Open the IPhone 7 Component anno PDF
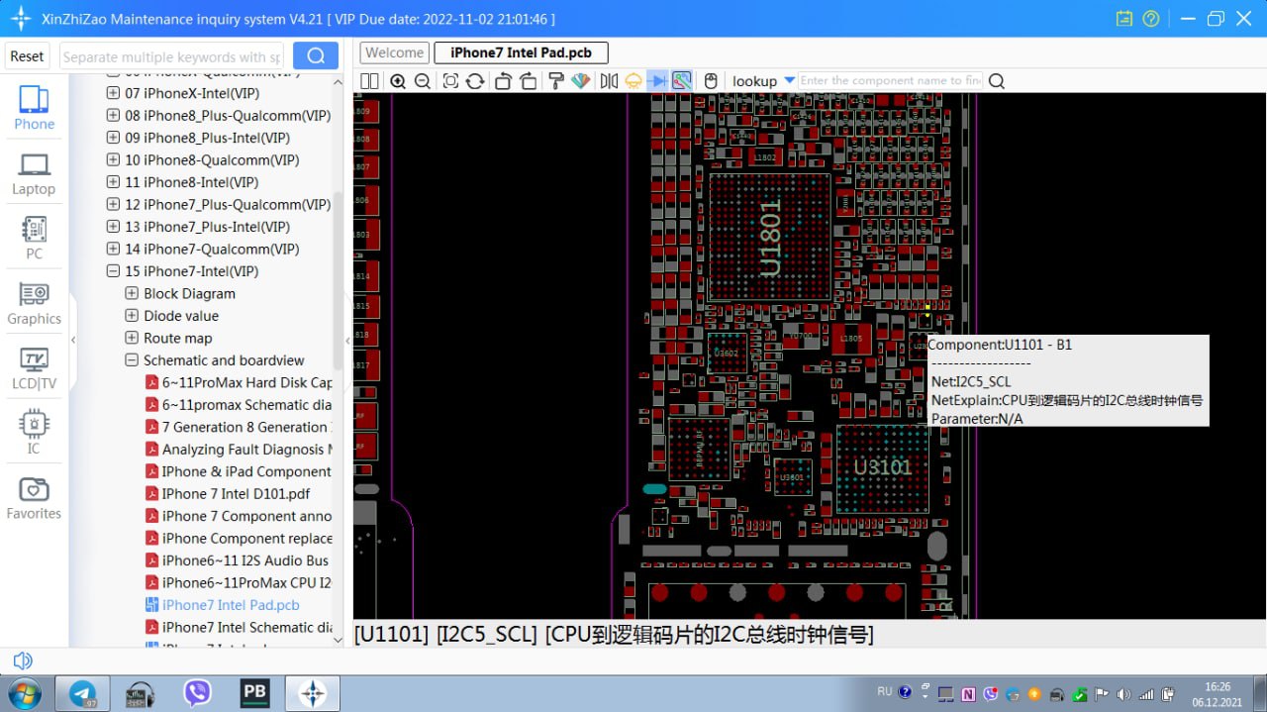 (239, 516)
